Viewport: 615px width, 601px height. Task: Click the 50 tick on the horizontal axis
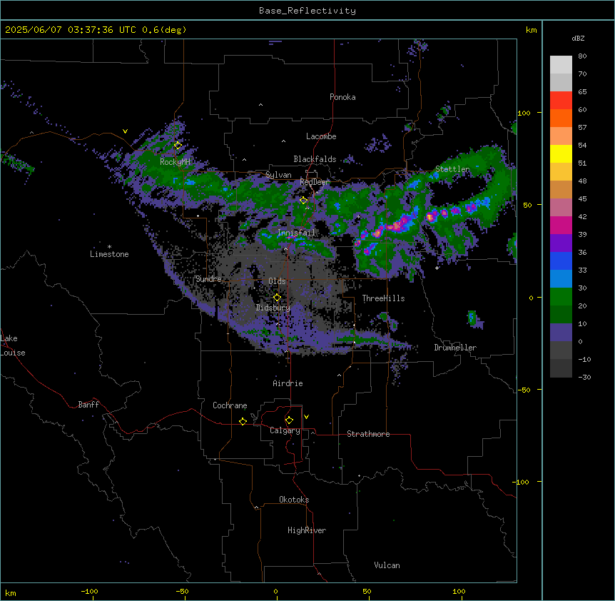(367, 592)
